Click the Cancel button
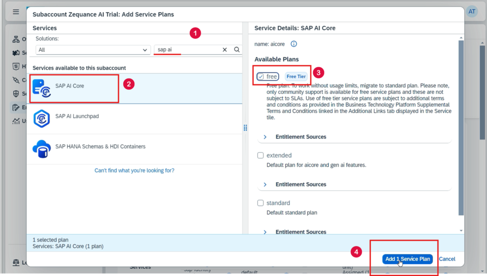This screenshot has width=487, height=276. tap(447, 259)
